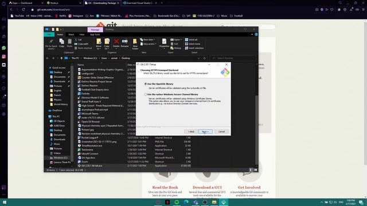Viewport: 367px width, 206px height.
Task: Click the Explorer up-one-level arrow
Action: coord(61,58)
